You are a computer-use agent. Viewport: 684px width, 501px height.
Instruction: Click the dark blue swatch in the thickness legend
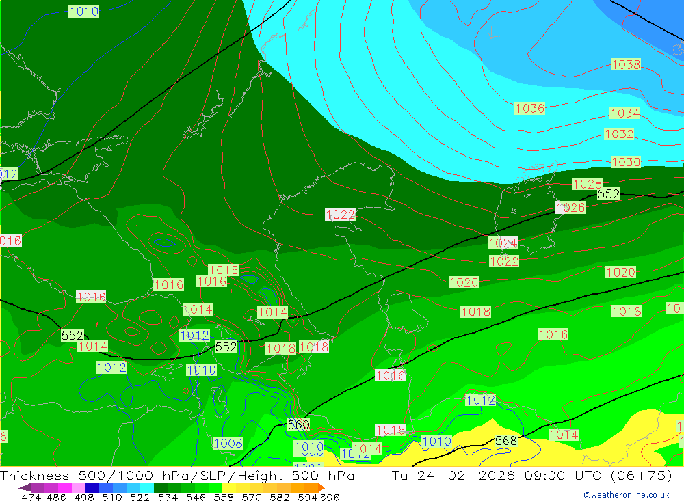pos(92,487)
